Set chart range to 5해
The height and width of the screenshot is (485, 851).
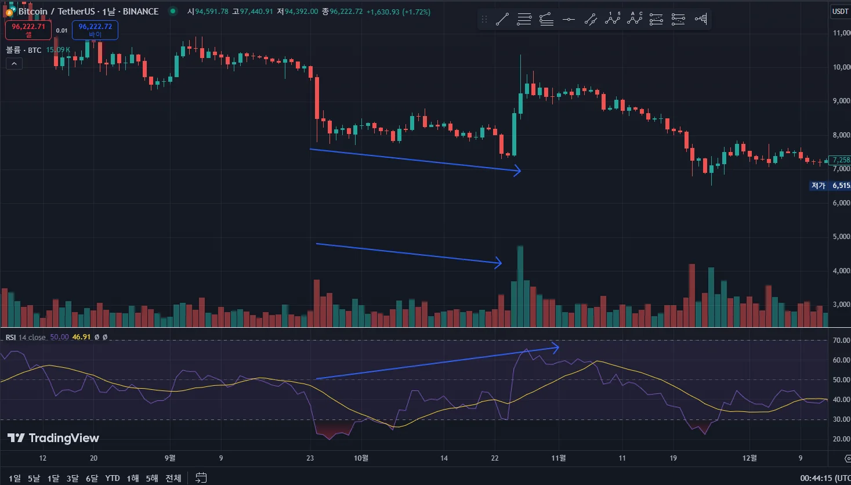point(152,478)
